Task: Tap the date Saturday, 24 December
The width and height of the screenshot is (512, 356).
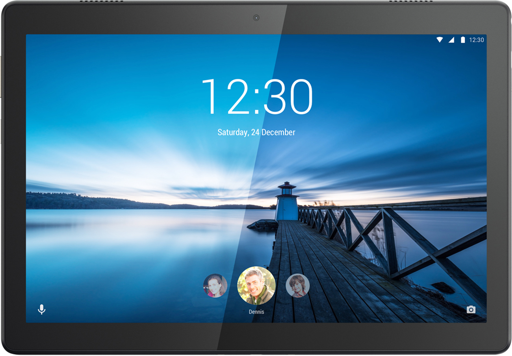Action: click(256, 132)
